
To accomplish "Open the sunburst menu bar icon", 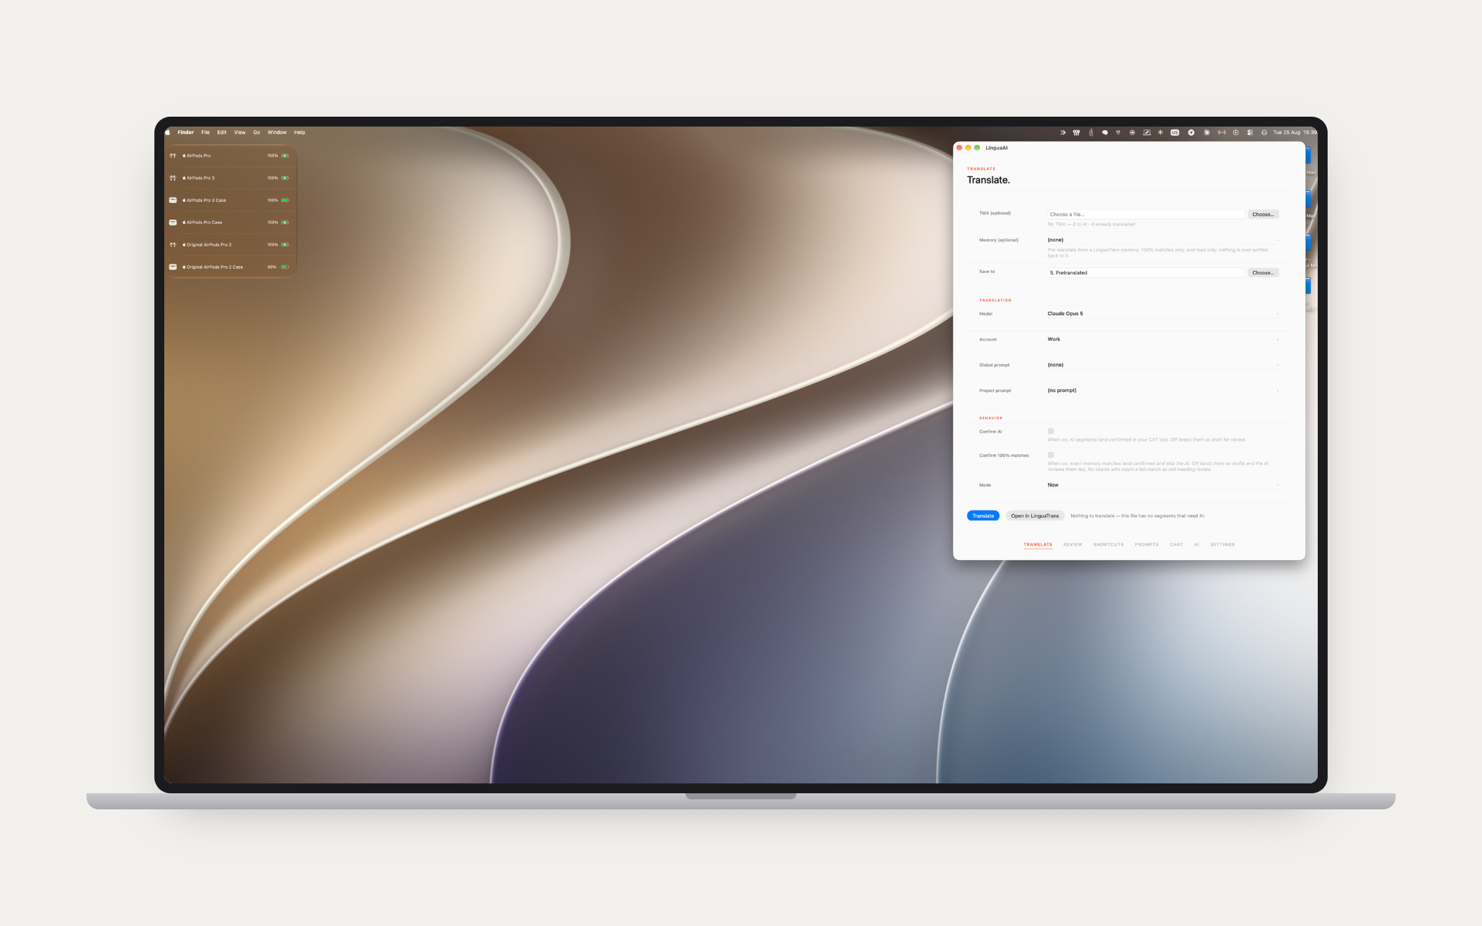I will [1207, 132].
